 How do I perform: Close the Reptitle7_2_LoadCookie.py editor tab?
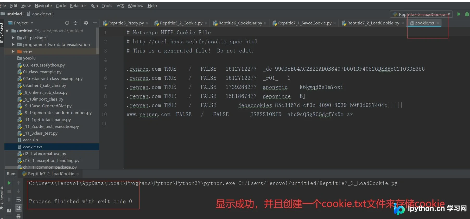point(403,23)
